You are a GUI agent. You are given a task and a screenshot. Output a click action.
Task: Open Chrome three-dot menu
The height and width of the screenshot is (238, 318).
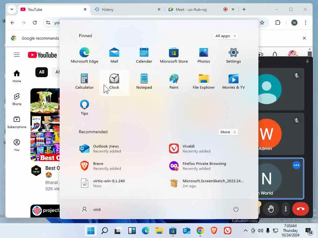coord(306,23)
